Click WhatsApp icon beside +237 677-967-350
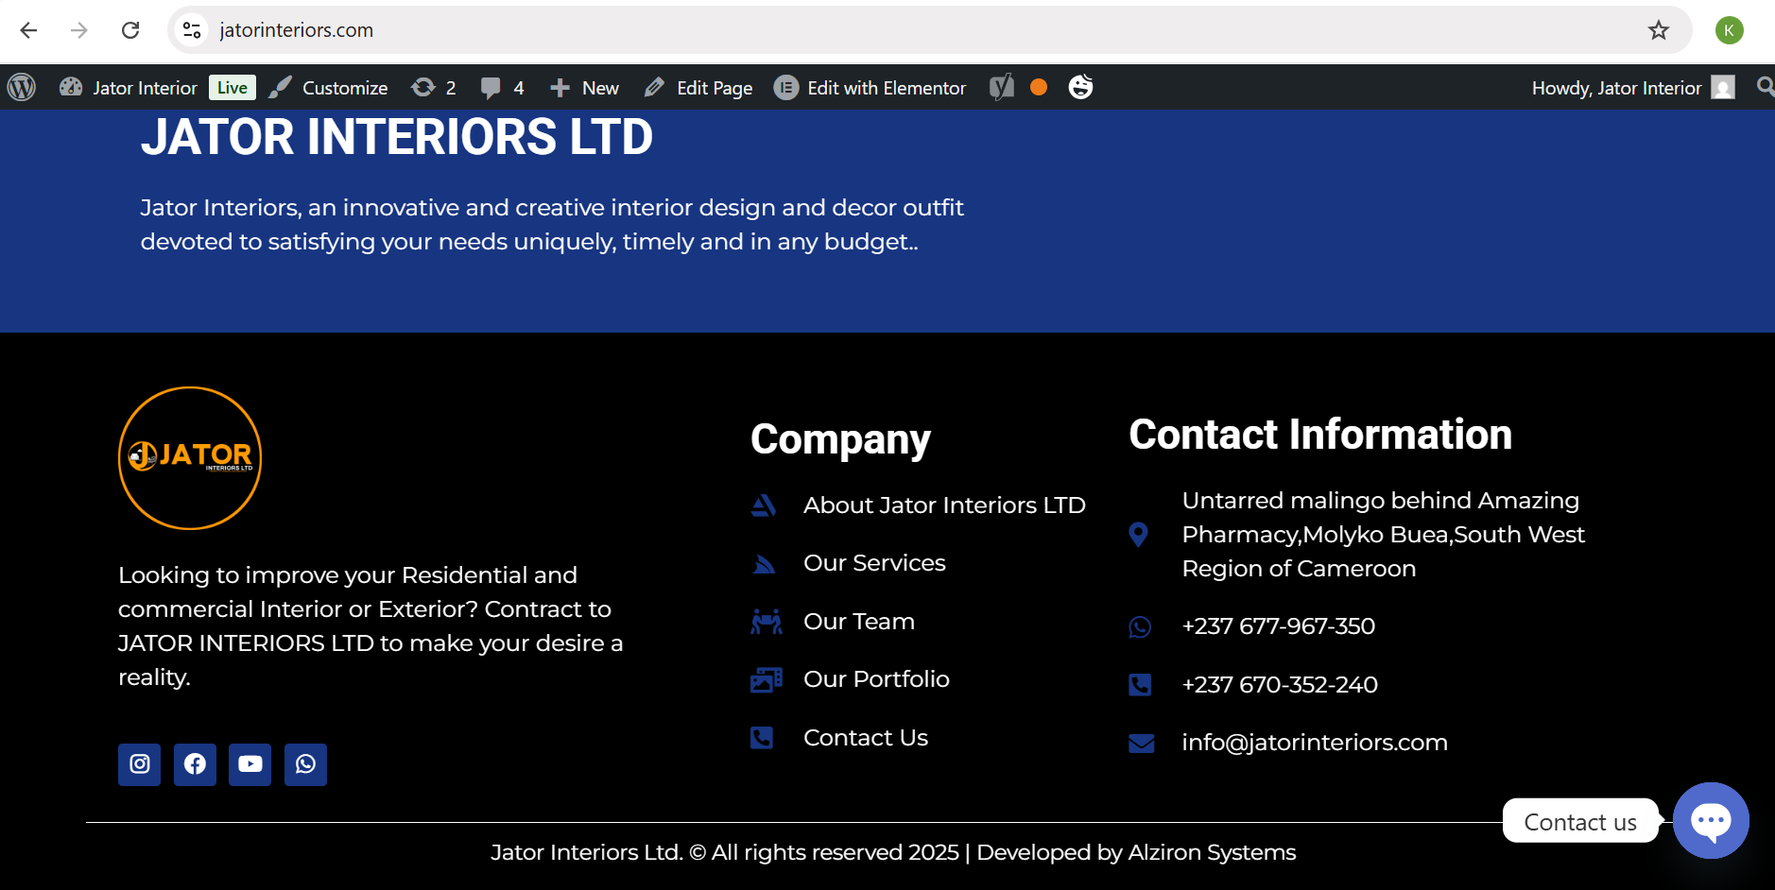This screenshot has height=890, width=1775. [x=1140, y=627]
